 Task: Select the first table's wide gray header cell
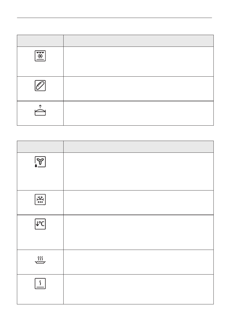click(138, 41)
